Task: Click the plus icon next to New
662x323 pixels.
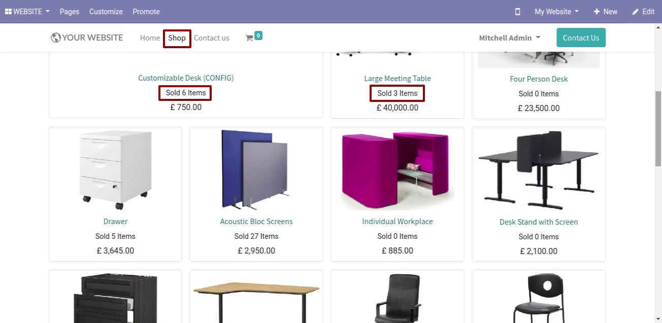Action: (597, 12)
